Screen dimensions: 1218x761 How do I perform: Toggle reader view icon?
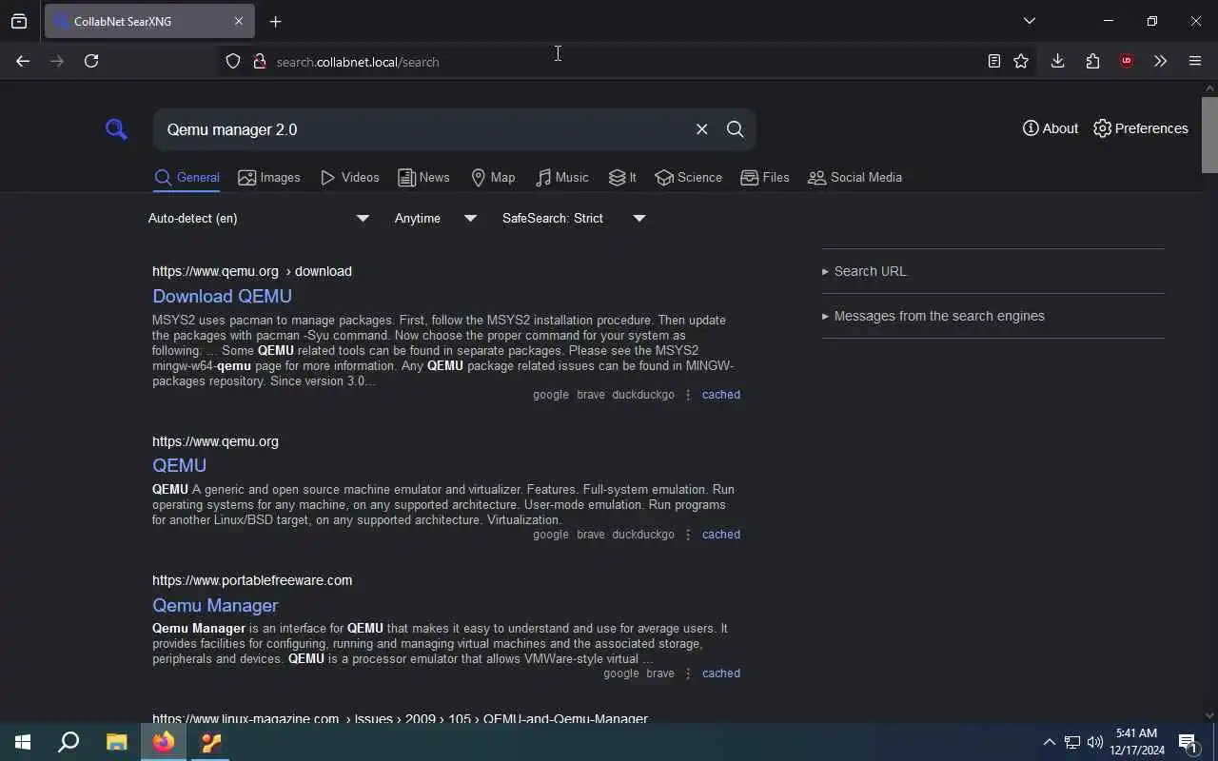point(993,61)
